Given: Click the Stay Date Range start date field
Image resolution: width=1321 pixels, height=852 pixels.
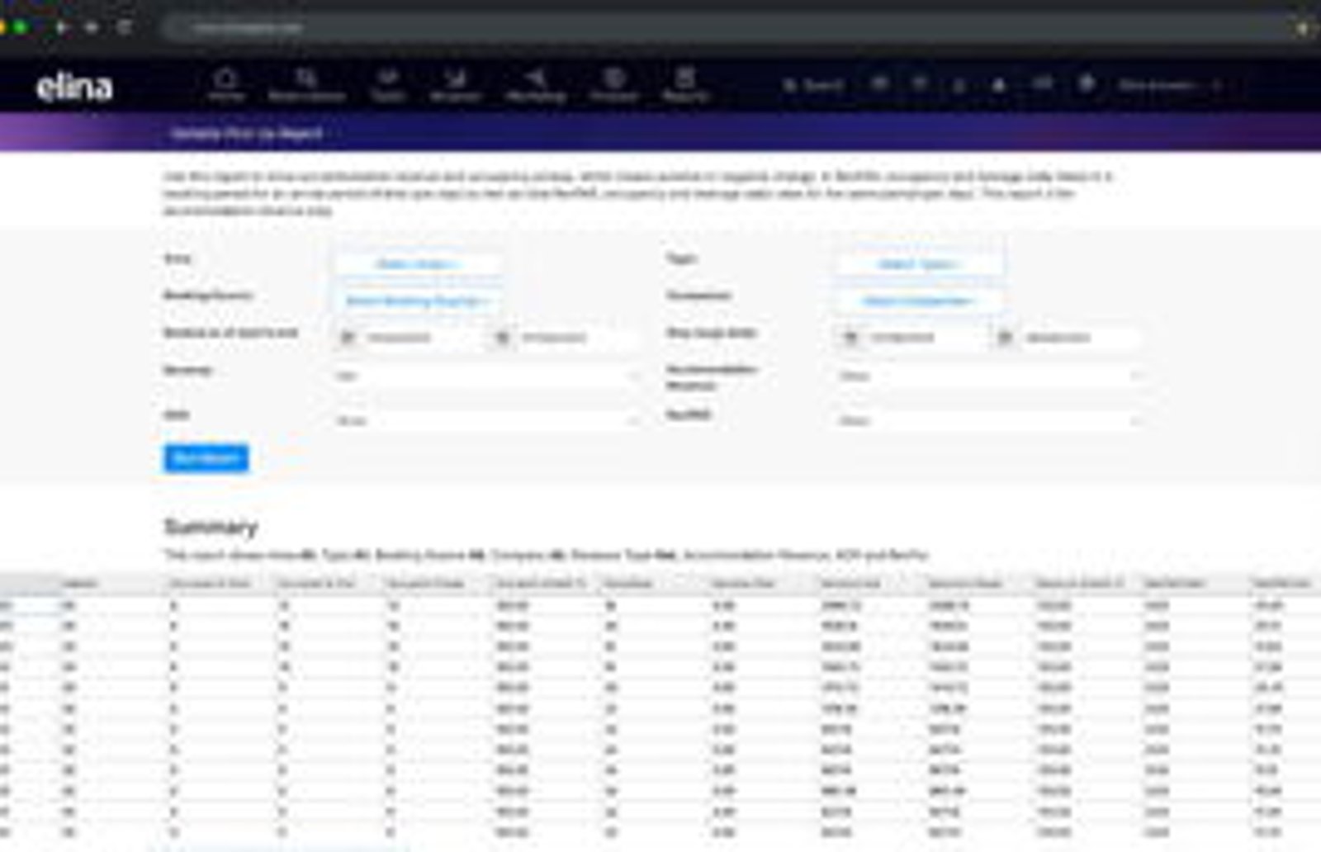Looking at the screenshot, I should 924,338.
